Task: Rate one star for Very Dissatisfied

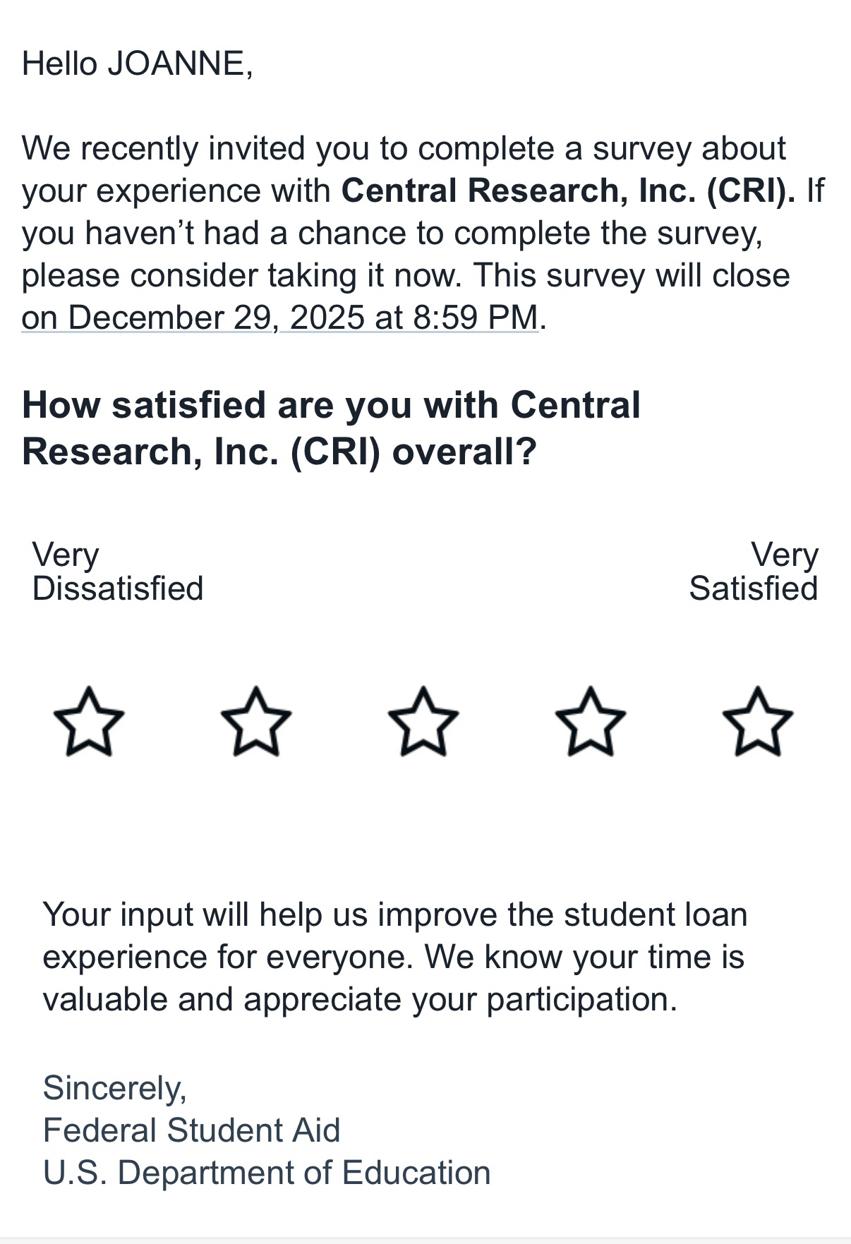Action: click(89, 723)
